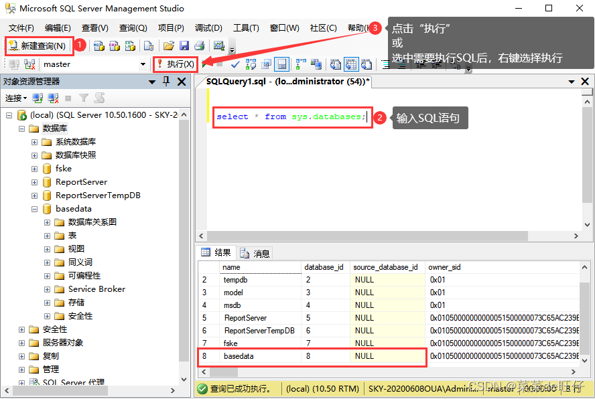Parse the query with the blue checkmark icon
Image resolution: width=595 pixels, height=399 pixels.
coord(235,64)
